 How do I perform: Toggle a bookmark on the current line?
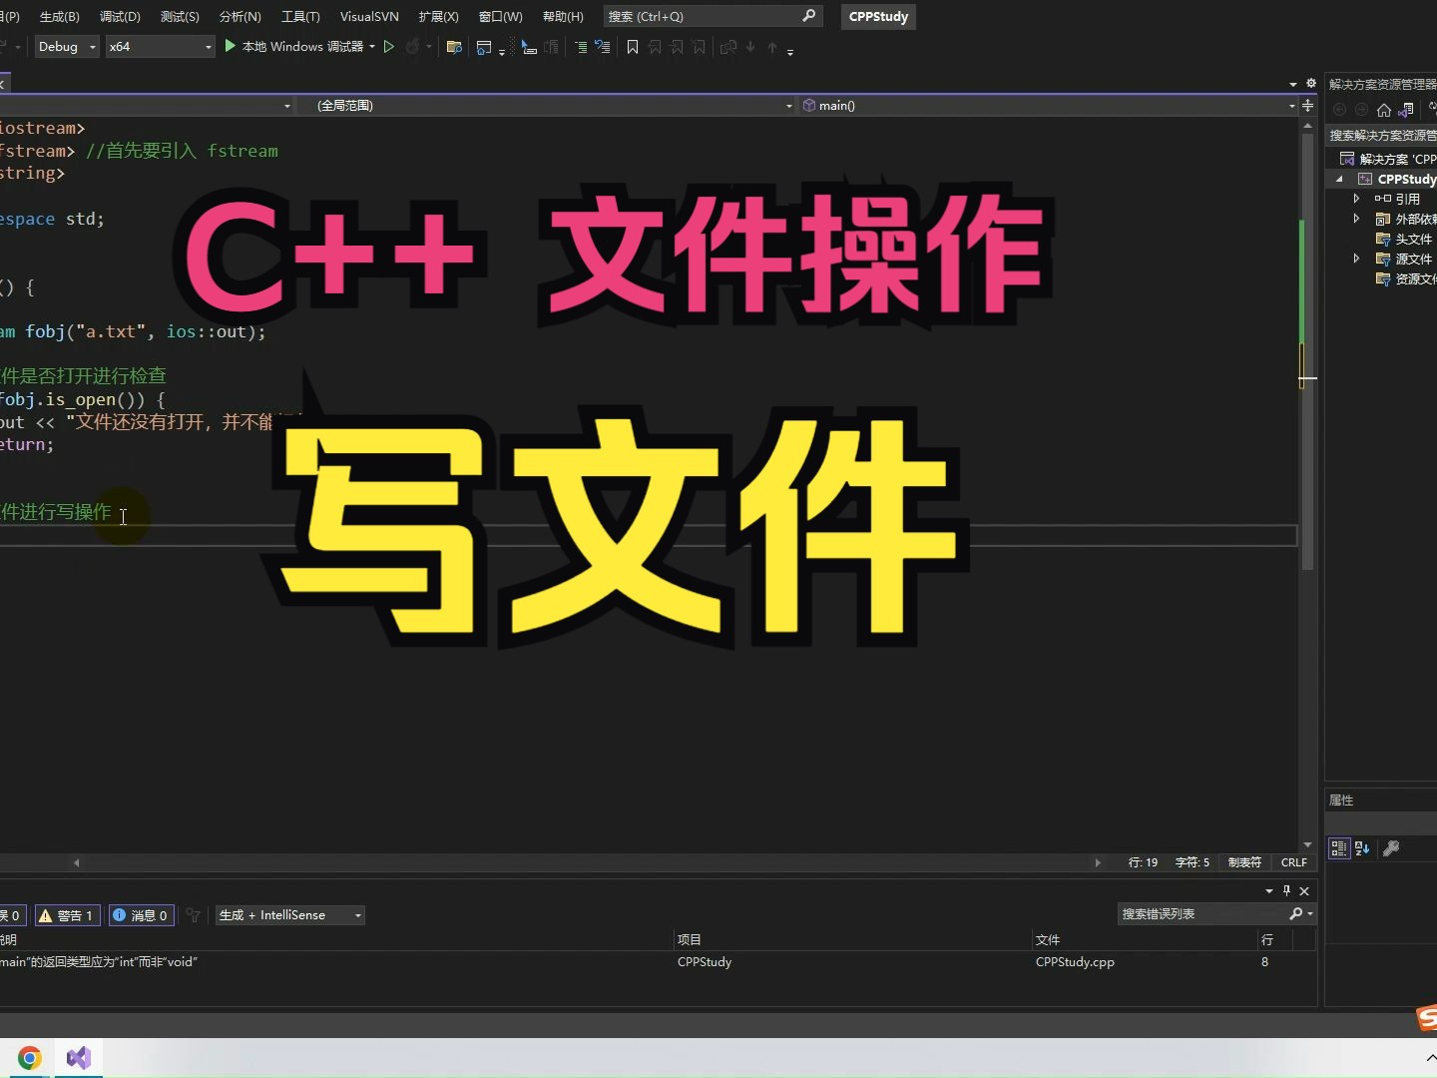(x=632, y=47)
